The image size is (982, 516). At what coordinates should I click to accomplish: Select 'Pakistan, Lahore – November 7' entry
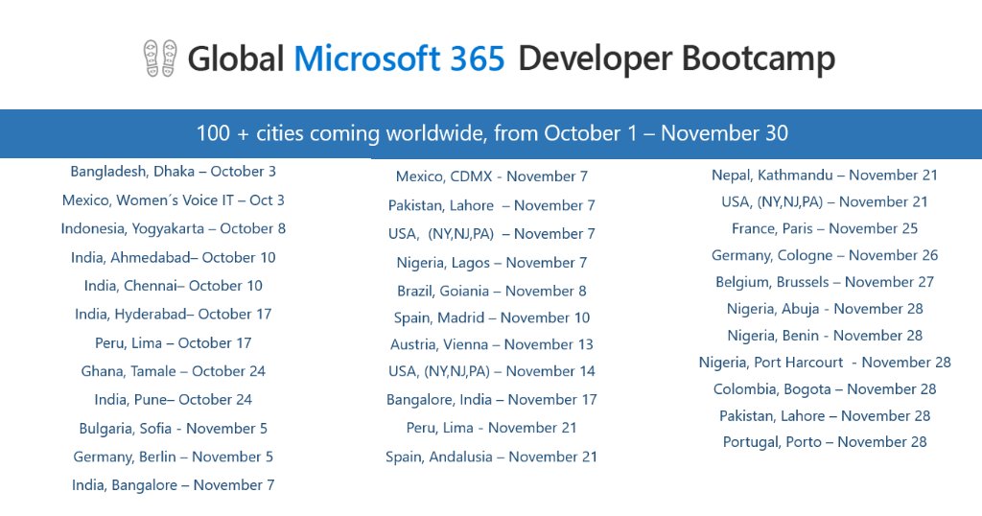point(492,205)
